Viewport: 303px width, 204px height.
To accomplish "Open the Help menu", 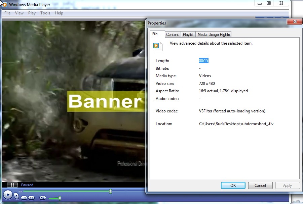I will (59, 13).
